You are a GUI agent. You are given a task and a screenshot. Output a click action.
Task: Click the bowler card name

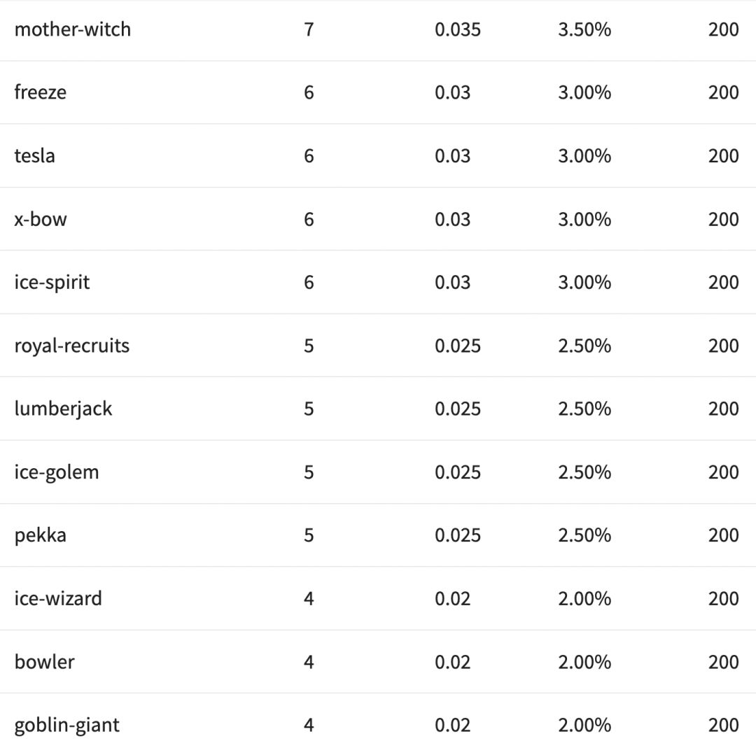tap(44, 662)
